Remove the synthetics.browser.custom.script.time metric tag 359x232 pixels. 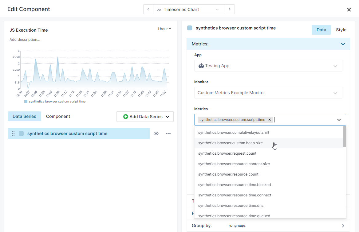point(270,120)
